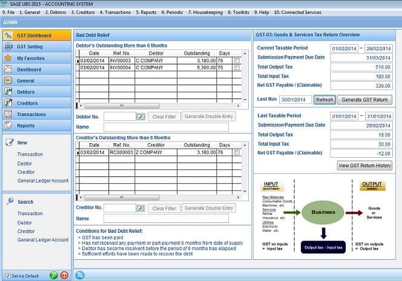Click debtor Generate Double Entry button
The height and width of the screenshot is (281, 402).
click(x=209, y=117)
